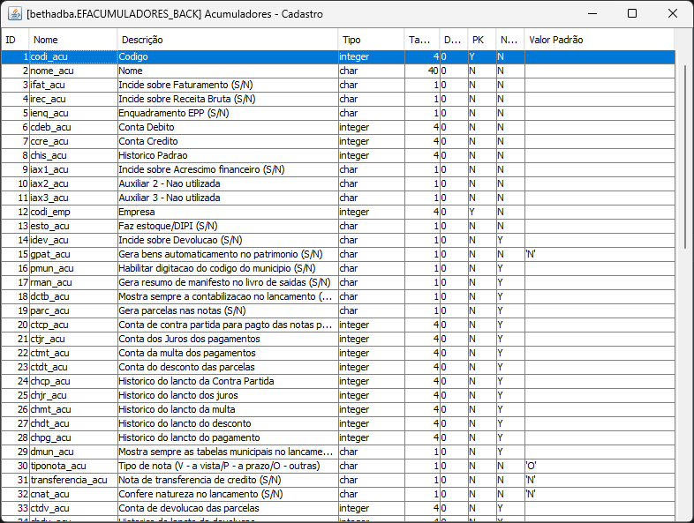The image size is (694, 523).
Task: Select the cdeb_acu cell
Action: 73,127
